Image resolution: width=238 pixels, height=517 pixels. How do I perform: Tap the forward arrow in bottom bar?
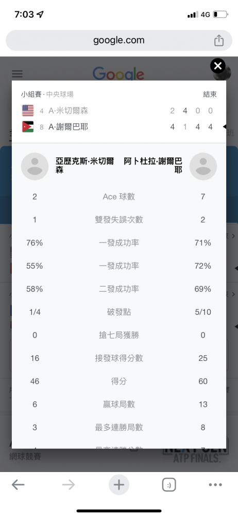pos(69,485)
